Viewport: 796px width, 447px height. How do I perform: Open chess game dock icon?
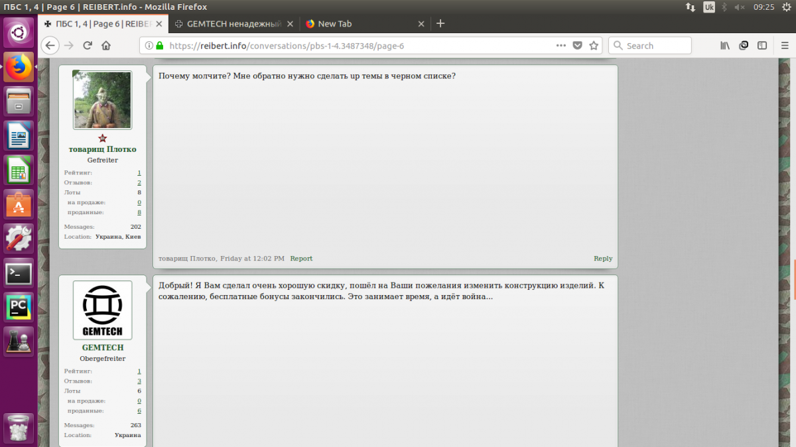point(19,342)
